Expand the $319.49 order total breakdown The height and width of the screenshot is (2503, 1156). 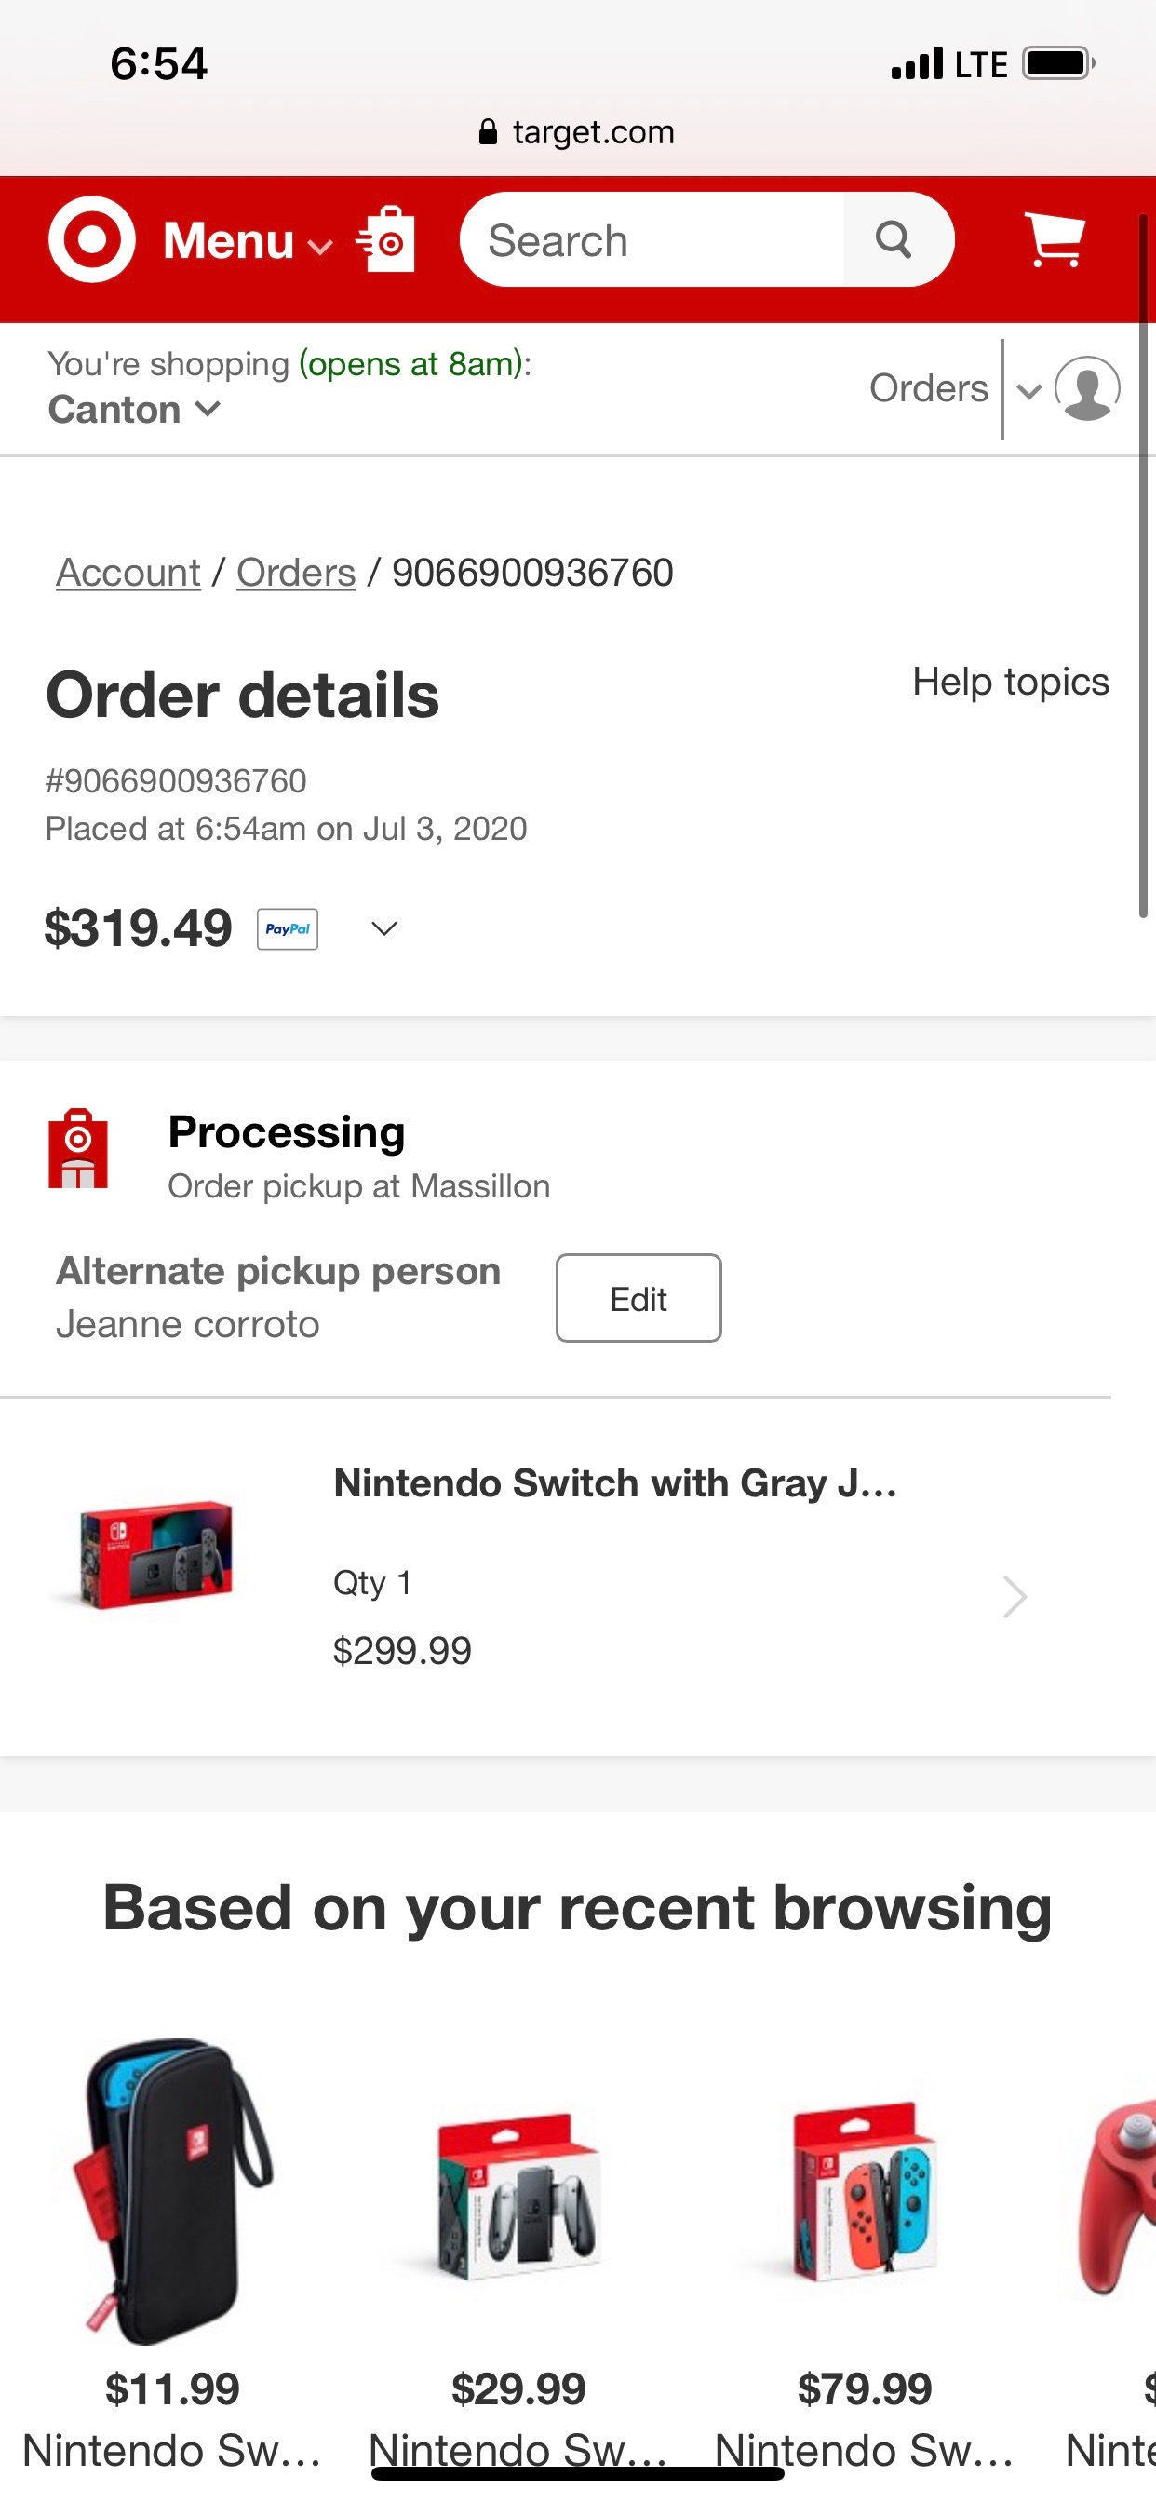pyautogui.click(x=384, y=929)
